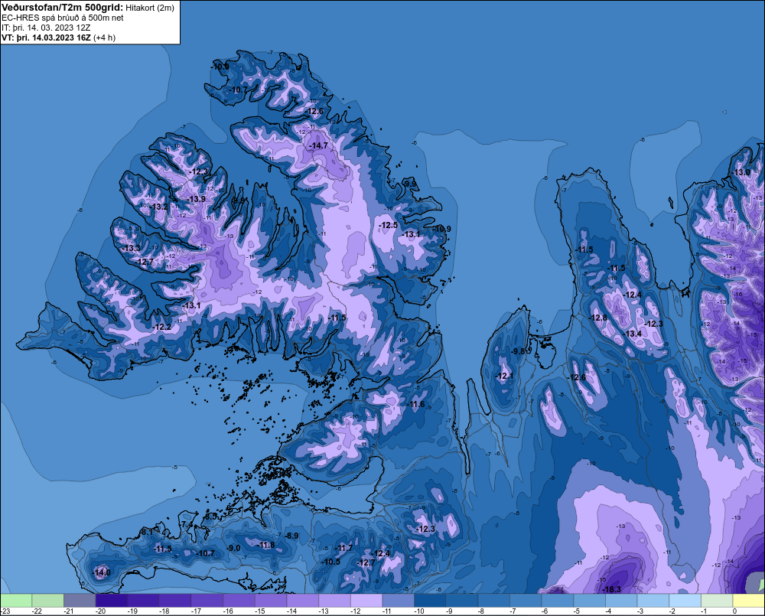The width and height of the screenshot is (765, 616).
Task: Click the -14.7 temperature label
Action: [319, 145]
